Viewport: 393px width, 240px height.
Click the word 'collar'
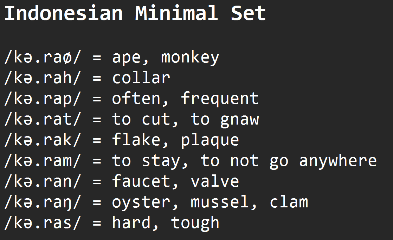[x=141, y=78]
